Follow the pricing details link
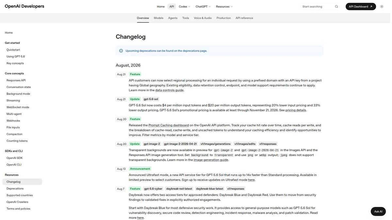The image size is (392, 220). pos(296,110)
